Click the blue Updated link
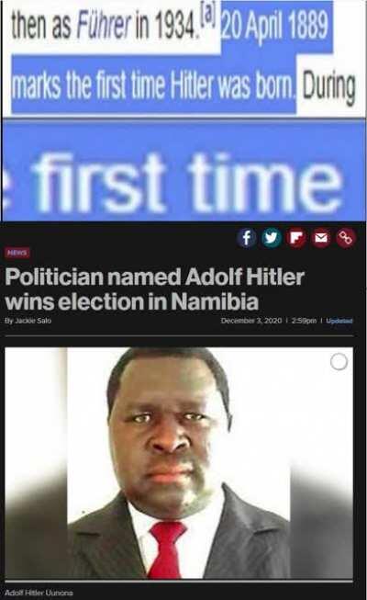 tap(339, 321)
